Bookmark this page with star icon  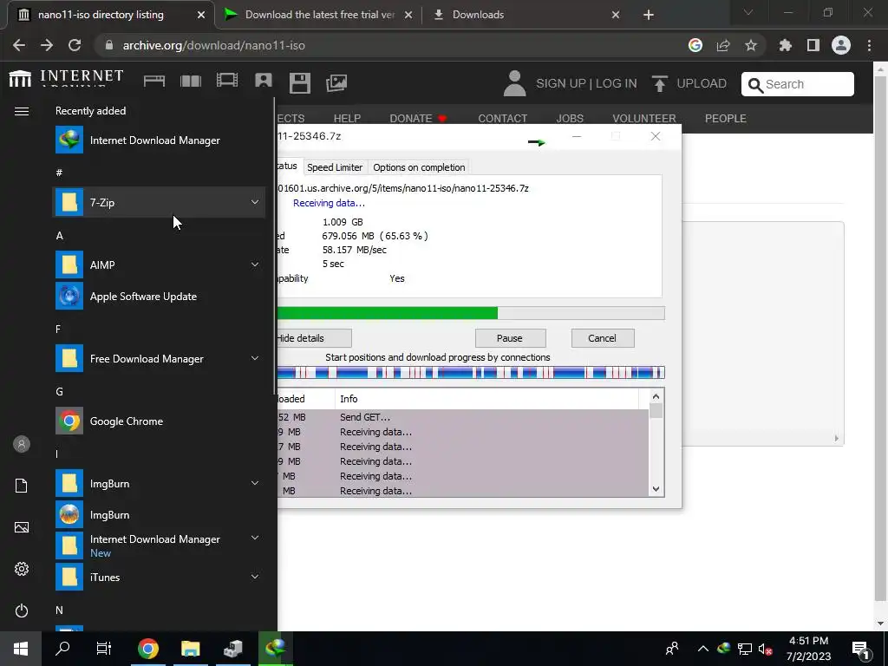(x=751, y=45)
